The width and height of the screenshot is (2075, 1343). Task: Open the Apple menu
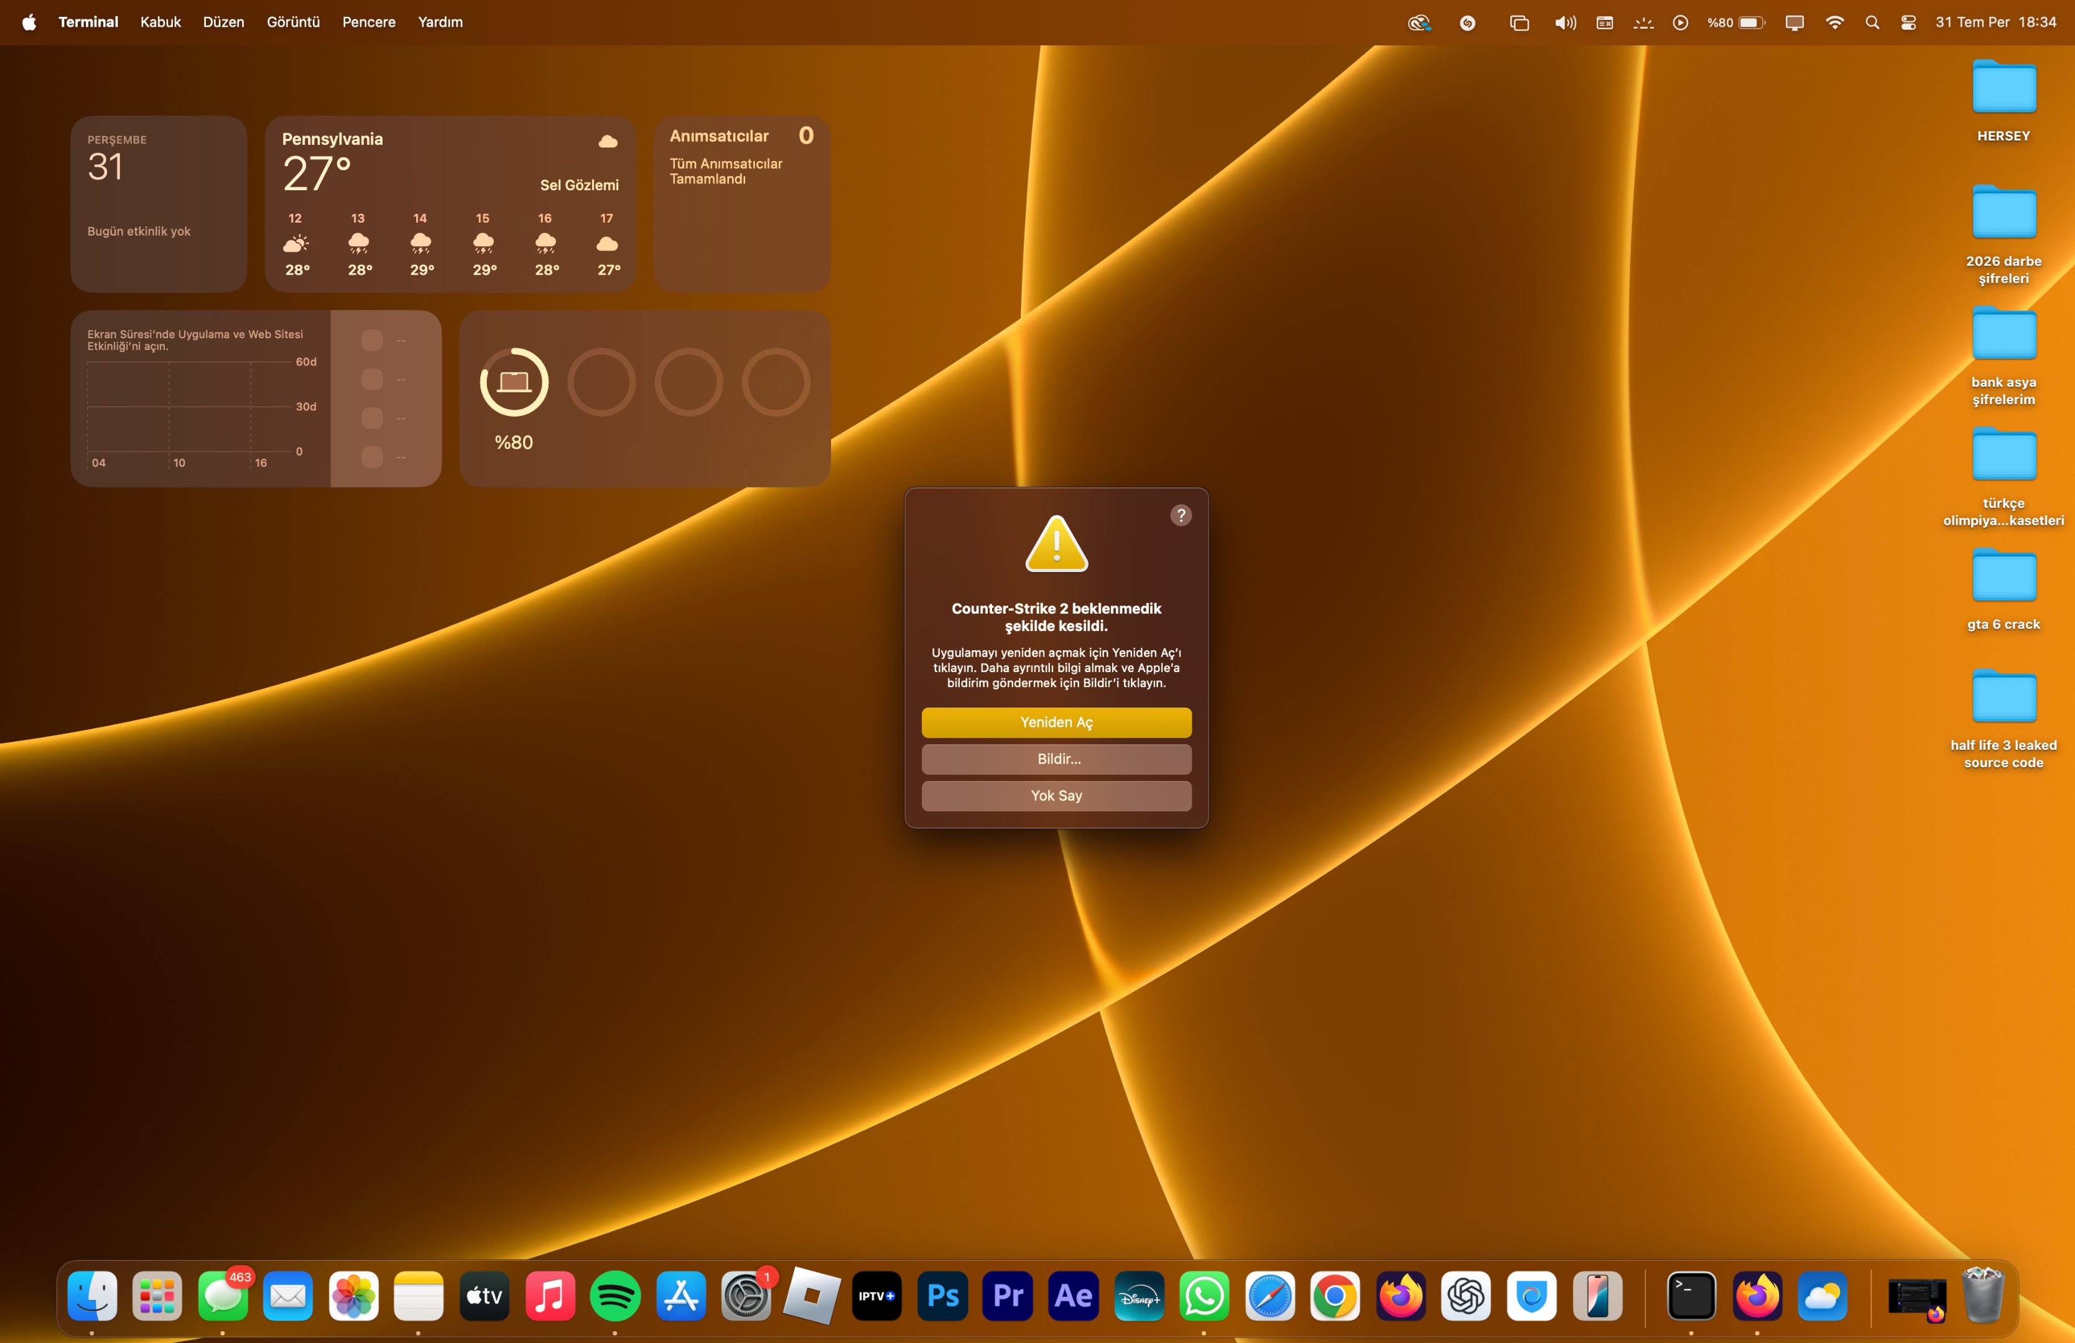pos(29,22)
